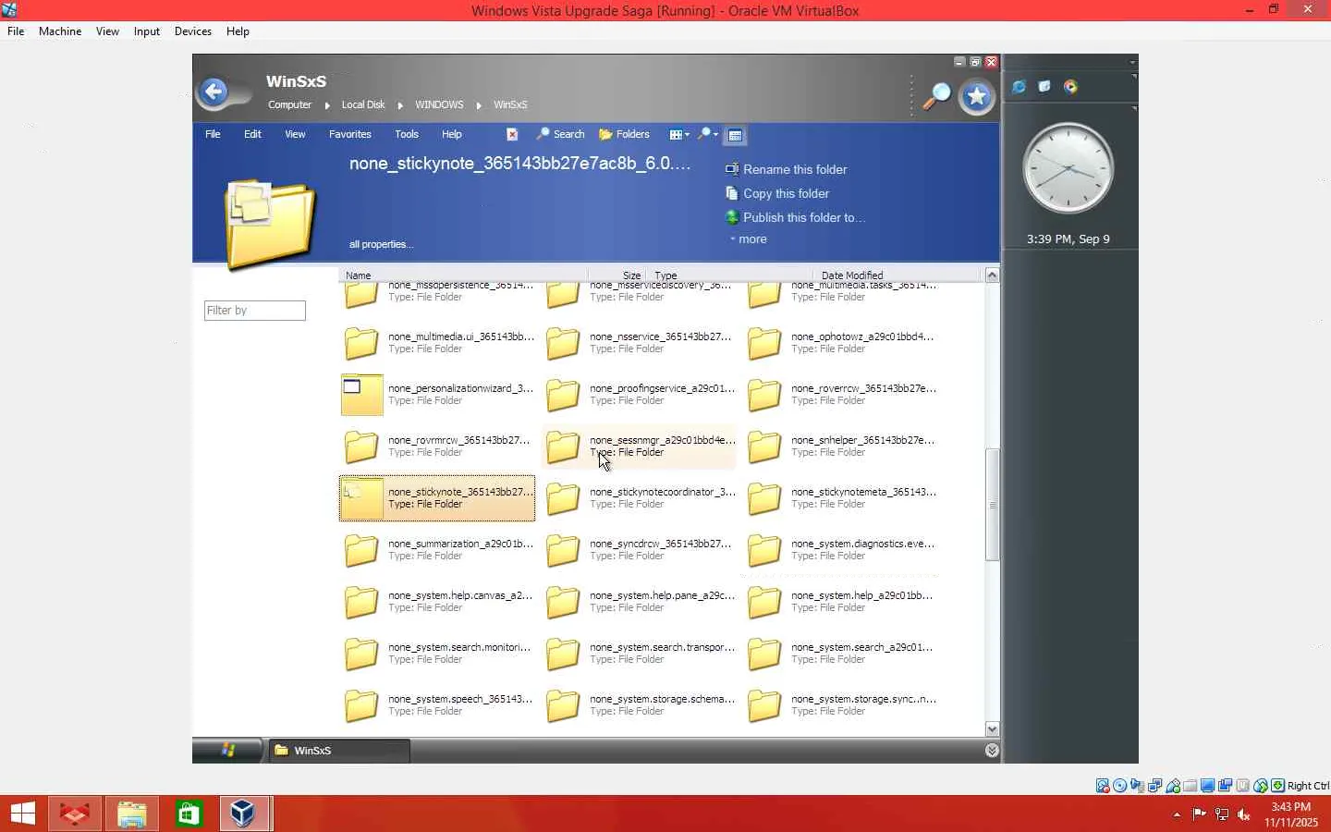
Task: Click the none_snhelper folder name
Action: (x=862, y=440)
